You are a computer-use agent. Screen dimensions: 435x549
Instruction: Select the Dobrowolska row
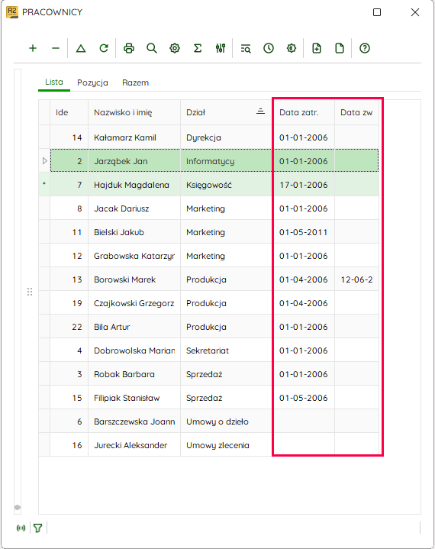tap(209, 350)
